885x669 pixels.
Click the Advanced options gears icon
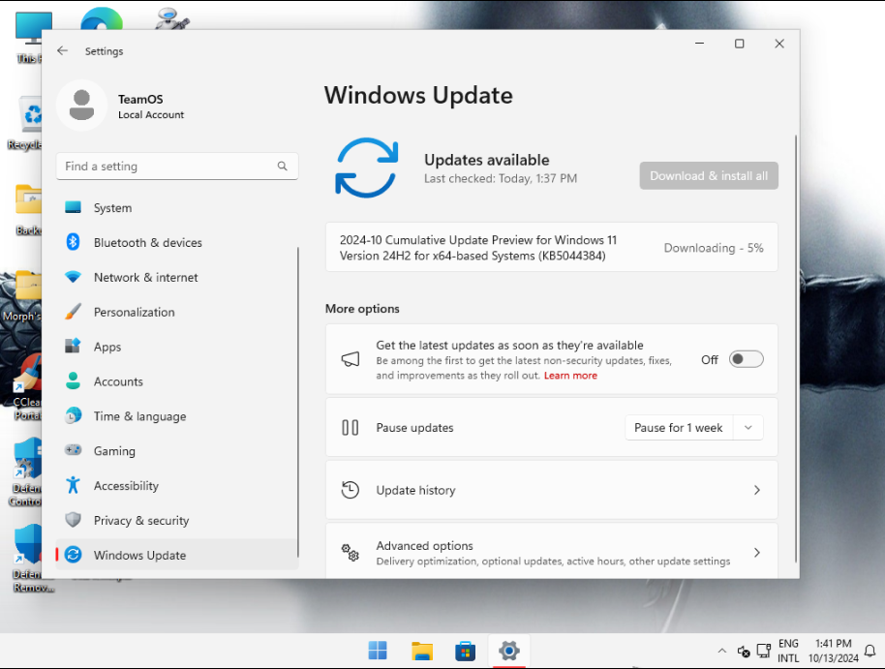350,553
